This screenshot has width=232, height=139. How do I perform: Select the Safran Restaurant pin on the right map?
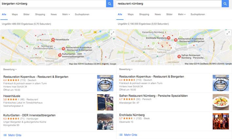179,56
